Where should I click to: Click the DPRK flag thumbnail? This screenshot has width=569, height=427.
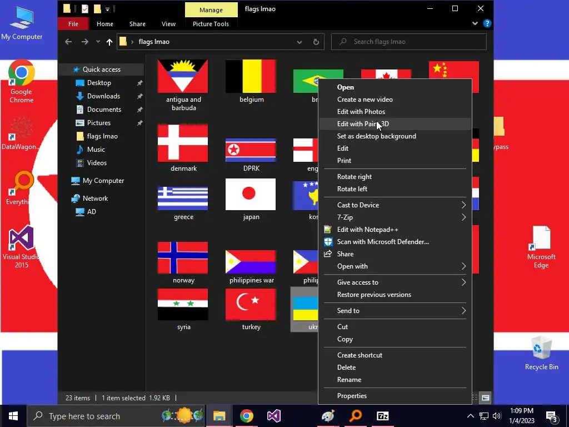251,150
